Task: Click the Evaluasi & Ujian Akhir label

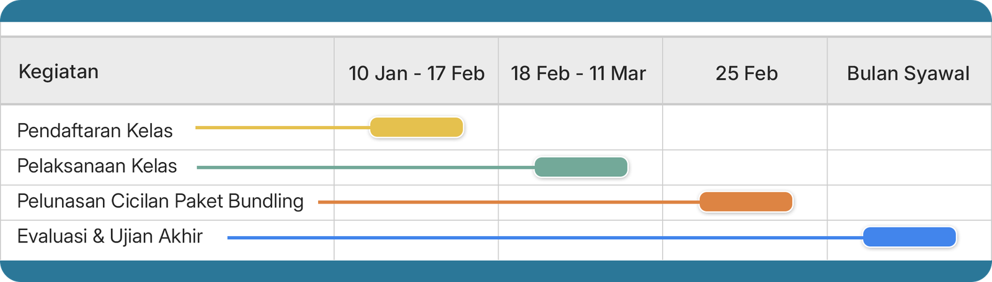Action: (110, 236)
